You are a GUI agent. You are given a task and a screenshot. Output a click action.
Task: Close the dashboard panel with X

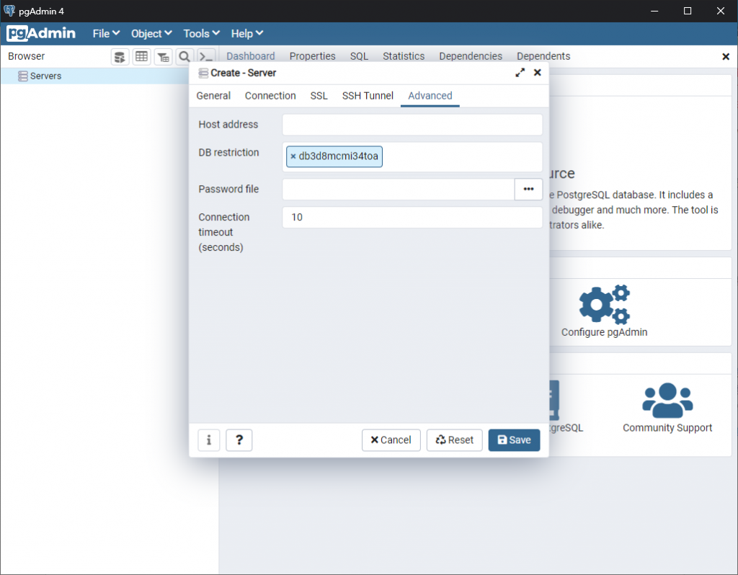click(726, 56)
